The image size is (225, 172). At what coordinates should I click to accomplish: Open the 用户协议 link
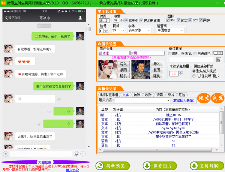[x=72, y=170]
